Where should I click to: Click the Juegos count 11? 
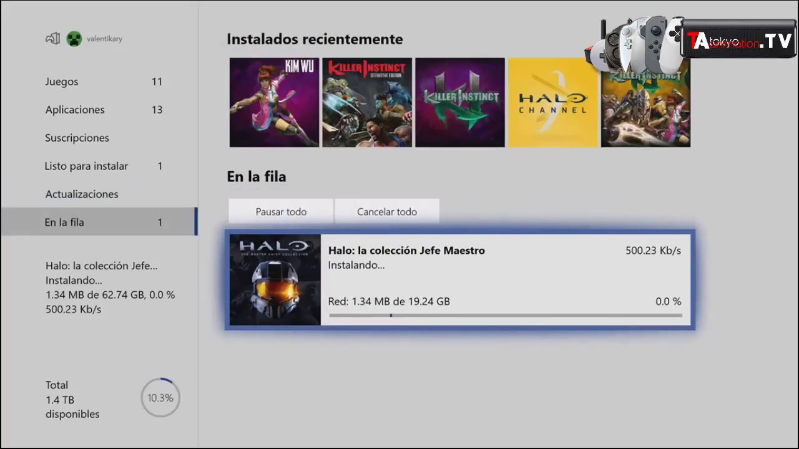pyautogui.click(x=157, y=82)
